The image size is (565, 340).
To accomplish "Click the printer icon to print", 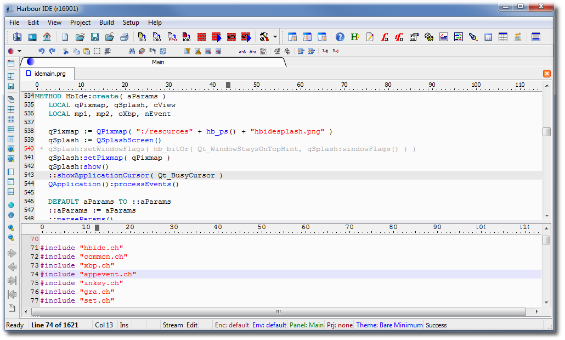I will click(124, 37).
